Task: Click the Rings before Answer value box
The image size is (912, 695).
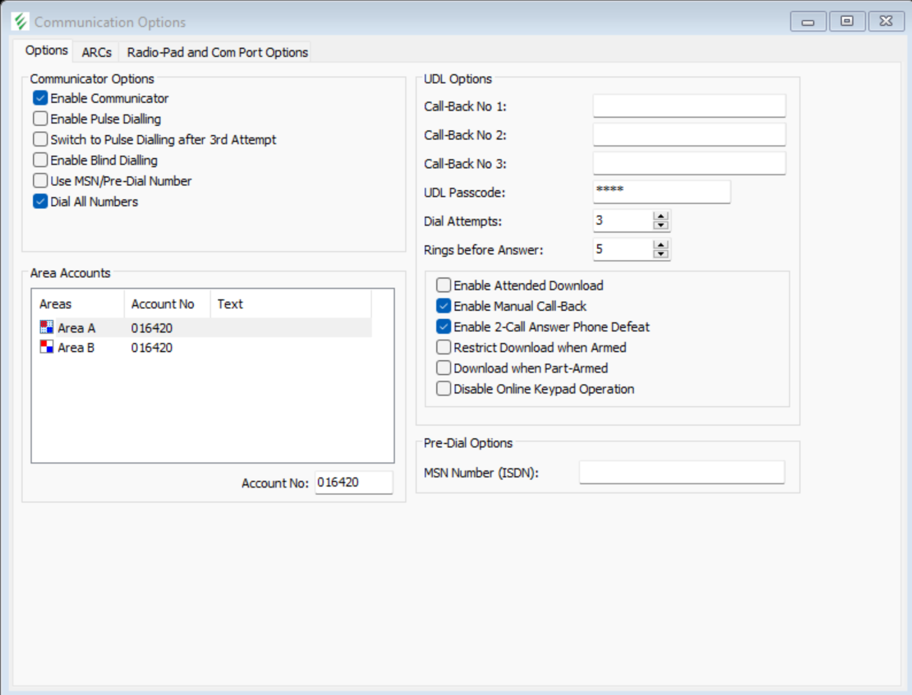Action: click(x=623, y=249)
